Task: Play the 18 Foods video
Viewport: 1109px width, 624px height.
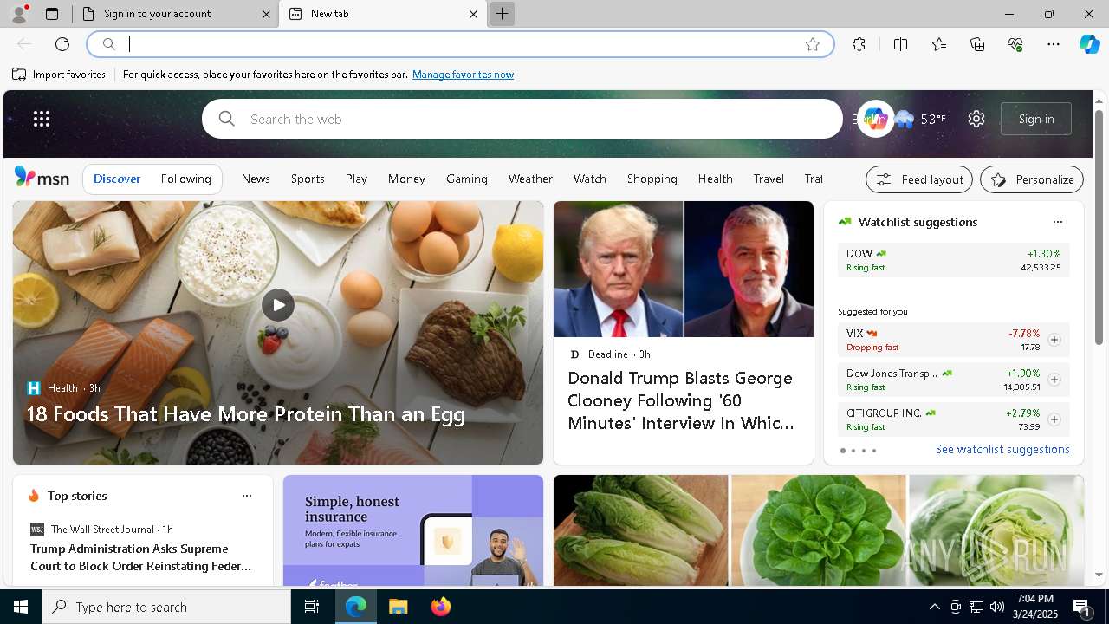Action: [x=278, y=305]
